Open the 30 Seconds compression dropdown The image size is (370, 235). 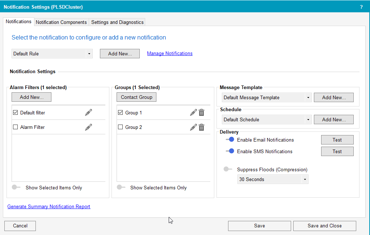pos(273,179)
